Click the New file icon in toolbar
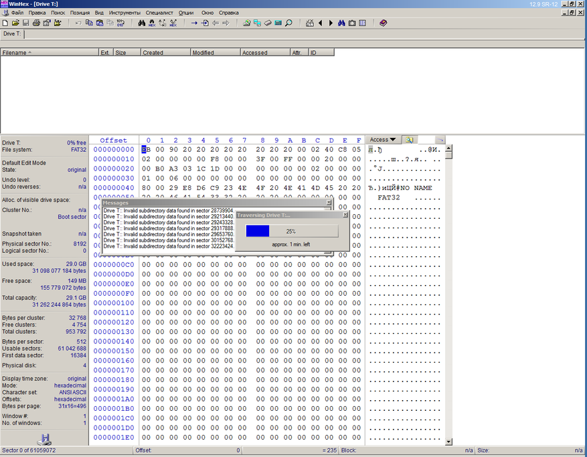Screen dimensions: 587x457 click(6, 23)
